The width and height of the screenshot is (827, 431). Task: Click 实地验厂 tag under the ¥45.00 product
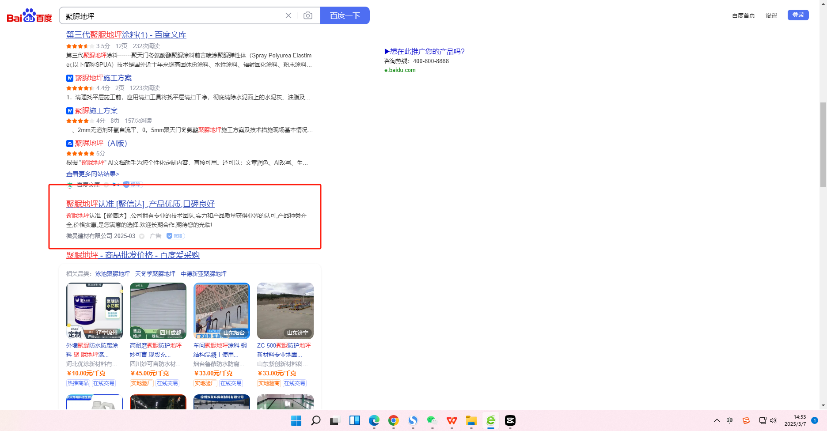(142, 383)
